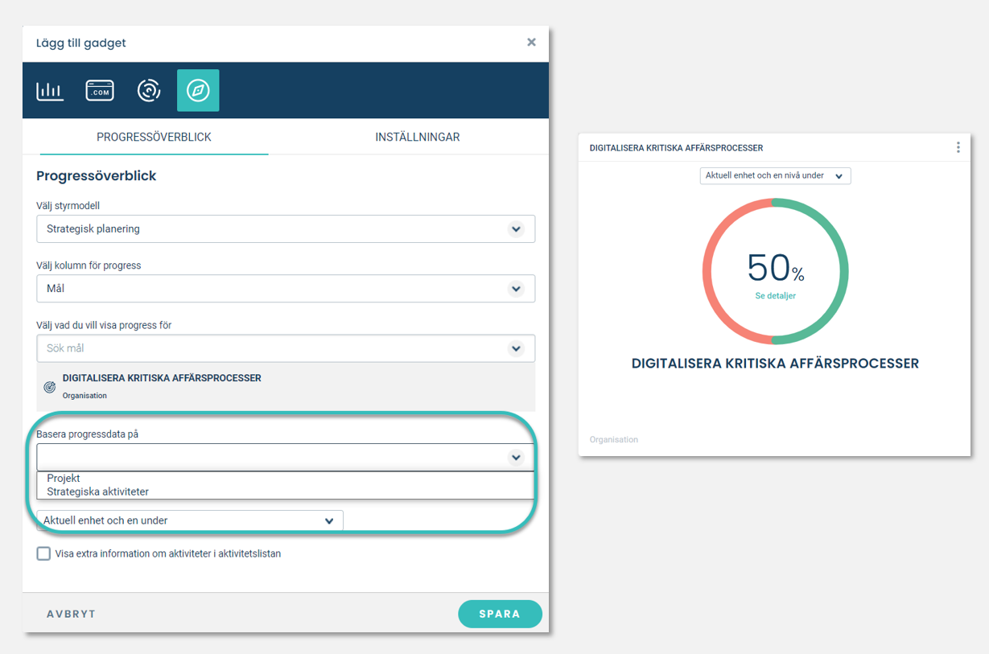Screen dimensions: 989x654
Task: Enable Visa extra information om aktiviteter checkbox
Action: point(43,553)
